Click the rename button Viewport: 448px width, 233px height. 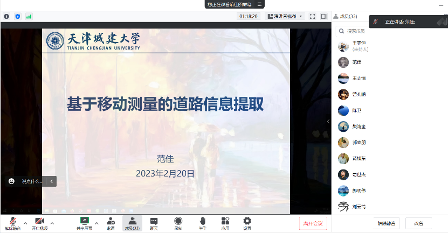click(x=418, y=223)
